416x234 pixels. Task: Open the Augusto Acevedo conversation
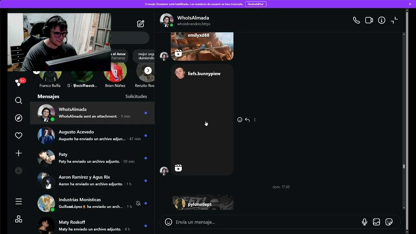click(92, 135)
